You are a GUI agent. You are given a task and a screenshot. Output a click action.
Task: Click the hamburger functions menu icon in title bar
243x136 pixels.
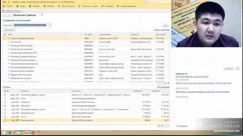pyautogui.click(x=9, y=2)
